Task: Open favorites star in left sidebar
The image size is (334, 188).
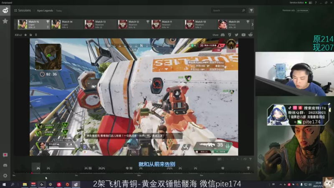Action: pyautogui.click(x=5, y=21)
